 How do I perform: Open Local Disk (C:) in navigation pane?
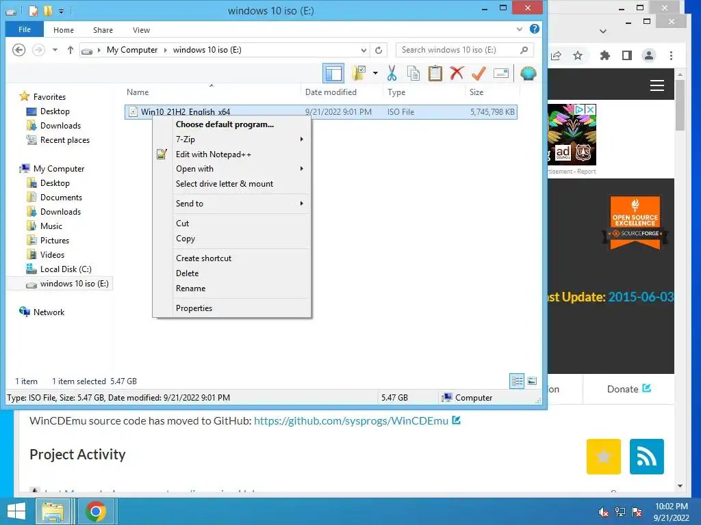[59, 269]
